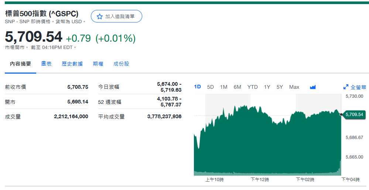Click the fullscreen expand arrows icon
The image size is (369, 190).
click(x=346, y=87)
